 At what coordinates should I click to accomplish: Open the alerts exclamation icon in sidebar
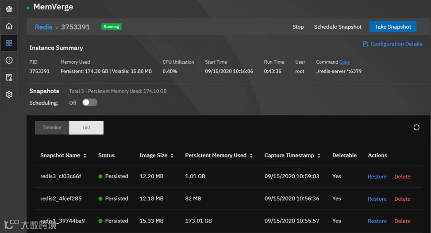tap(9, 60)
